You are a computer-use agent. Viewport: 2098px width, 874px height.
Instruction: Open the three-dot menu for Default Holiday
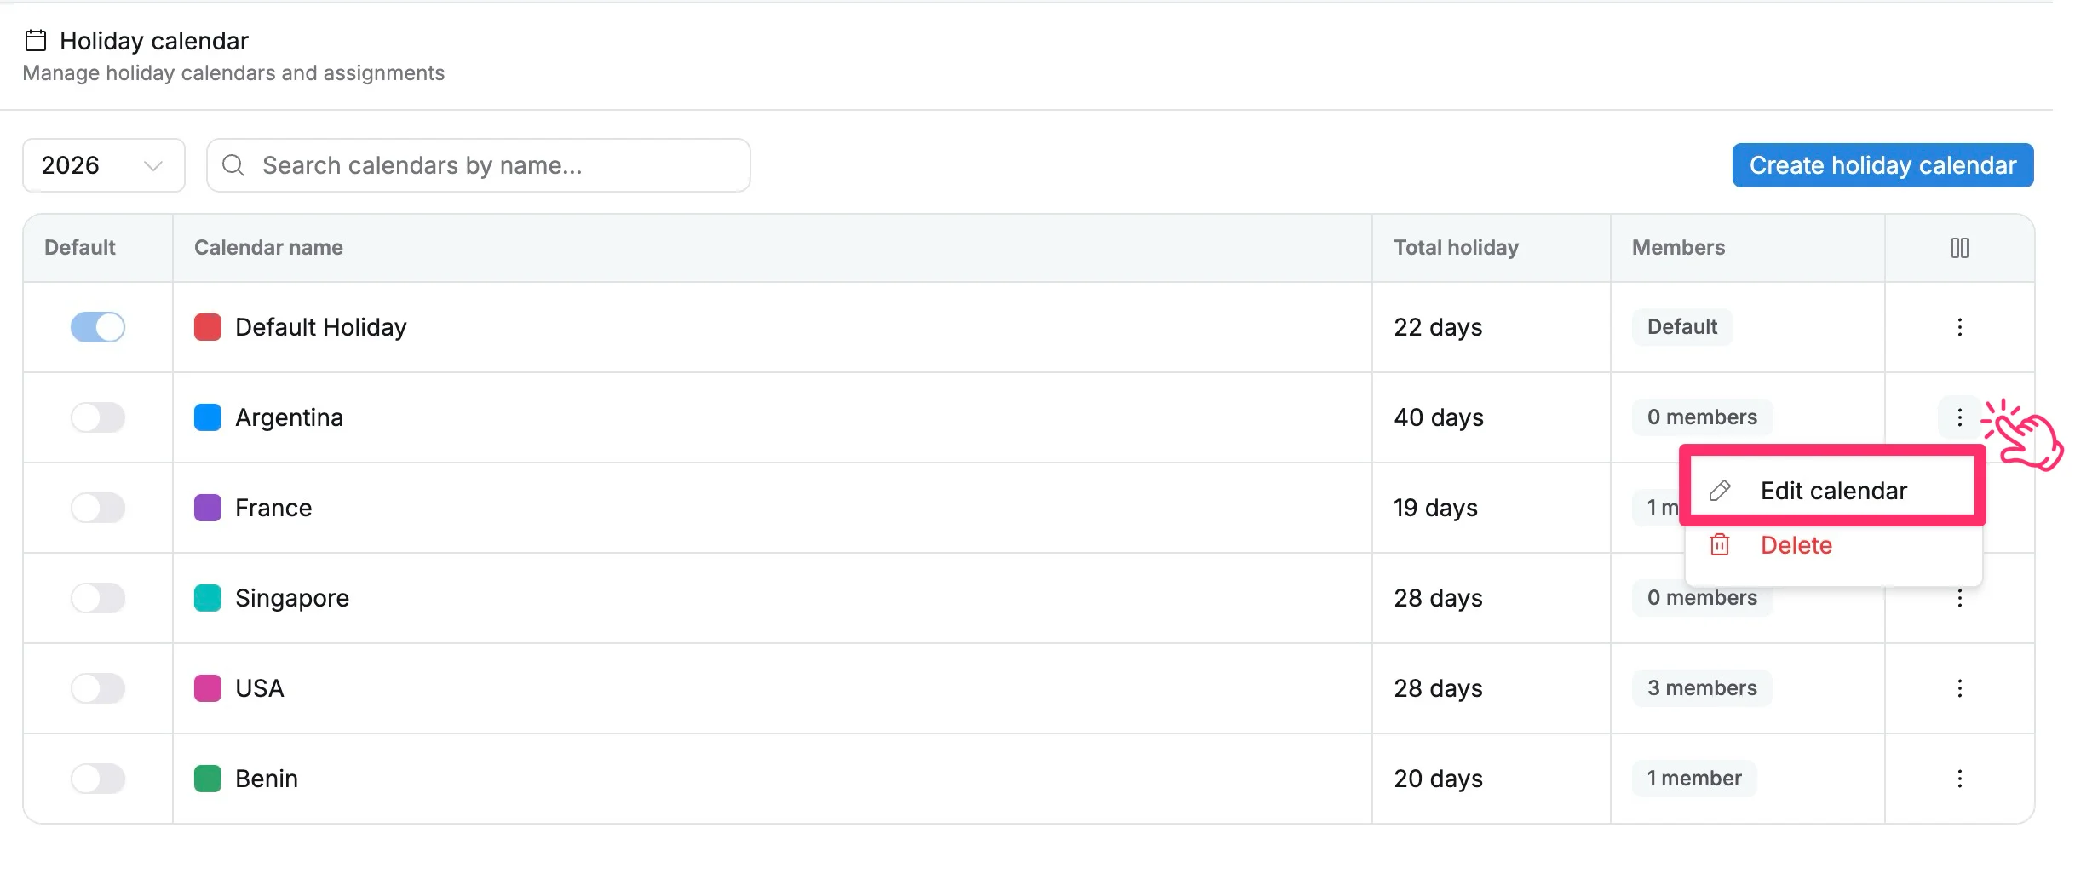pyautogui.click(x=1959, y=327)
